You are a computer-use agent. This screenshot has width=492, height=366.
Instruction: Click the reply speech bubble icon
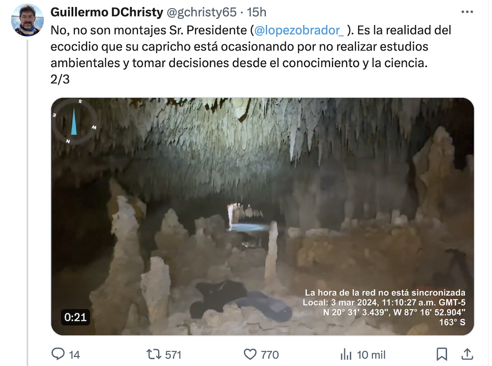58,354
